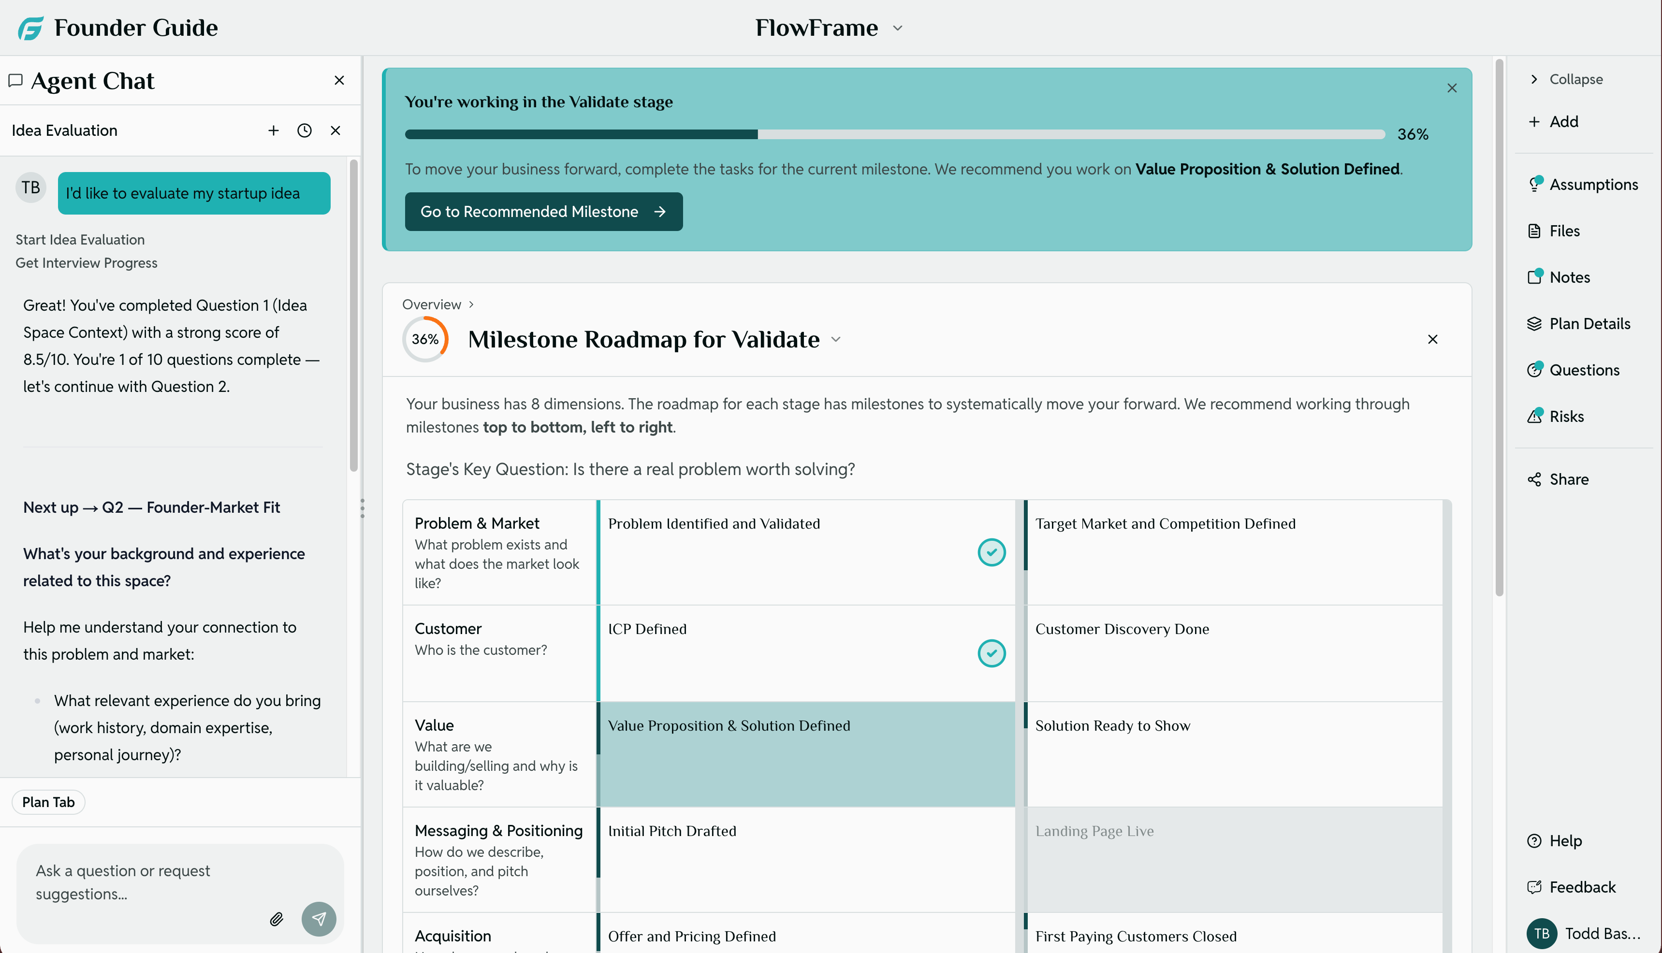Toggle checkmark on Problem Identified and Validated
Image resolution: width=1662 pixels, height=953 pixels.
pos(991,552)
